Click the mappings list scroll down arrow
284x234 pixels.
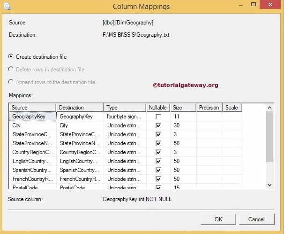click(269, 185)
